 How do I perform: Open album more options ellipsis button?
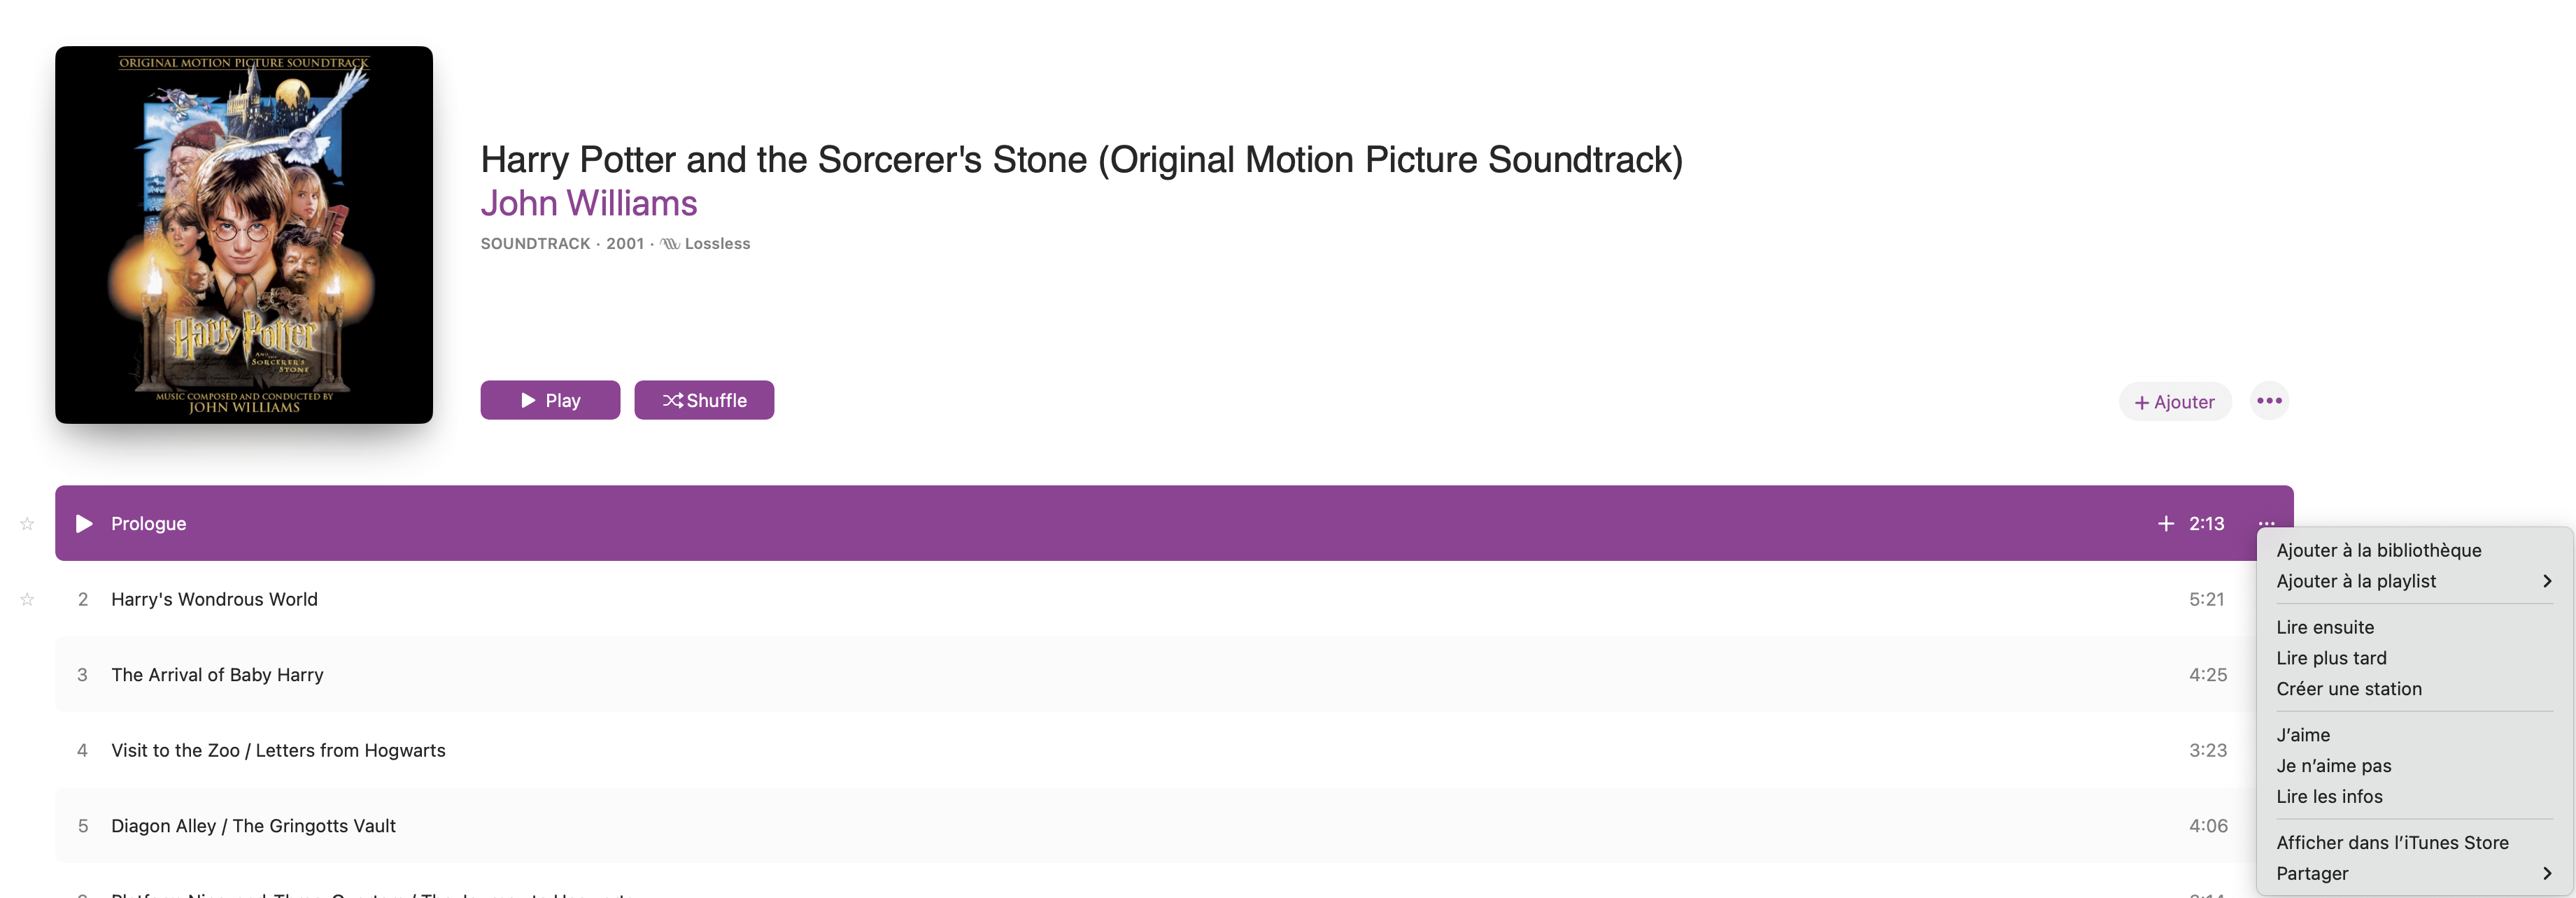point(2269,401)
